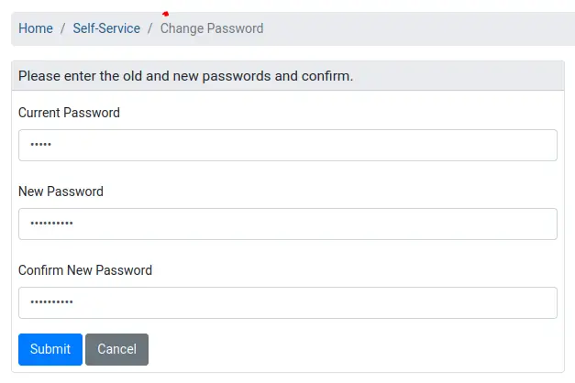
Task: Click masked dots in Confirm New Password
Action: pos(51,302)
